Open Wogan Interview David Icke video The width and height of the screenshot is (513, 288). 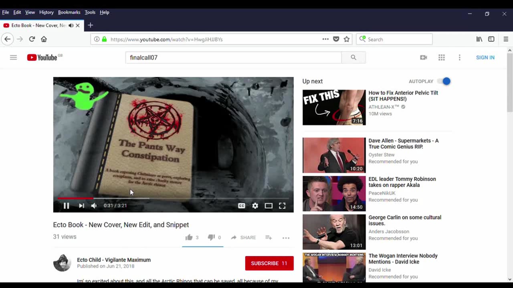403,259
